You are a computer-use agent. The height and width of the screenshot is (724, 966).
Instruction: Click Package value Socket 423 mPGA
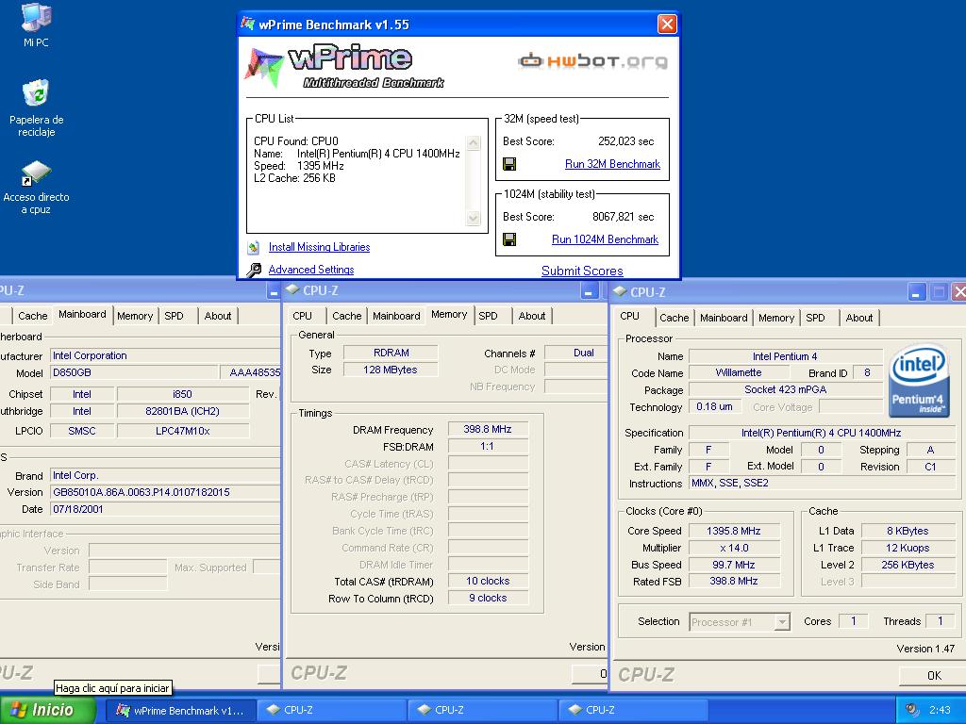[x=786, y=389]
